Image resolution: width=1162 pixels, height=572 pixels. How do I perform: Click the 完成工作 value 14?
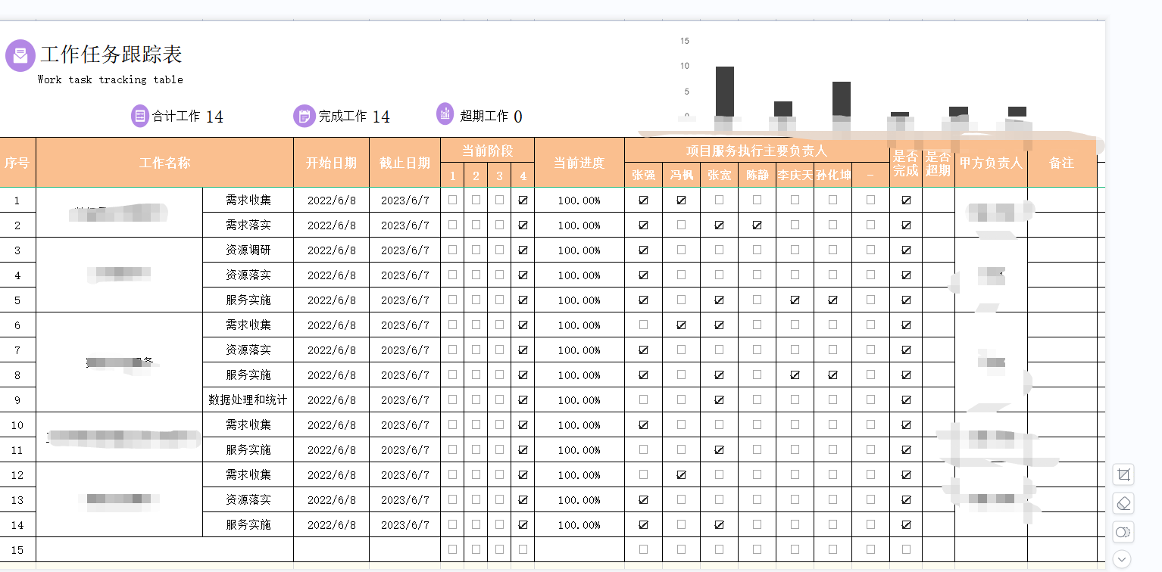[381, 117]
